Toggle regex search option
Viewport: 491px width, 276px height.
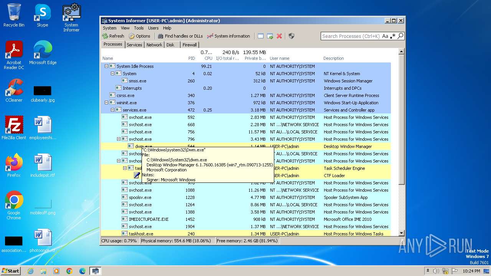point(393,36)
